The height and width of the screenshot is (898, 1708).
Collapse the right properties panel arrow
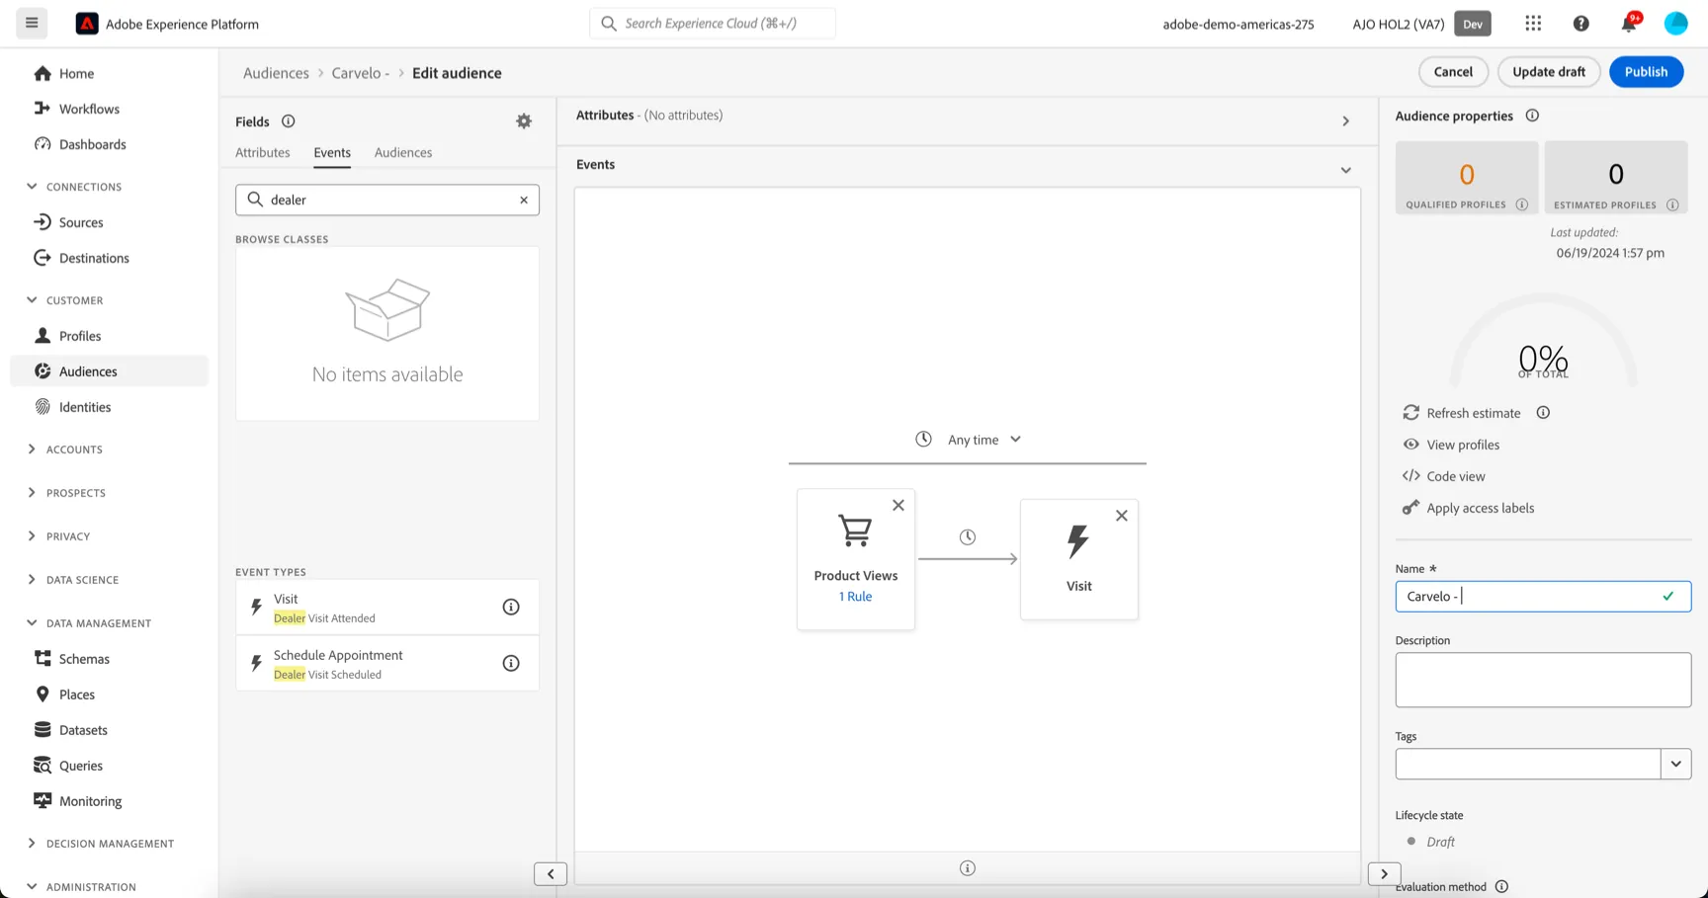1385,873
